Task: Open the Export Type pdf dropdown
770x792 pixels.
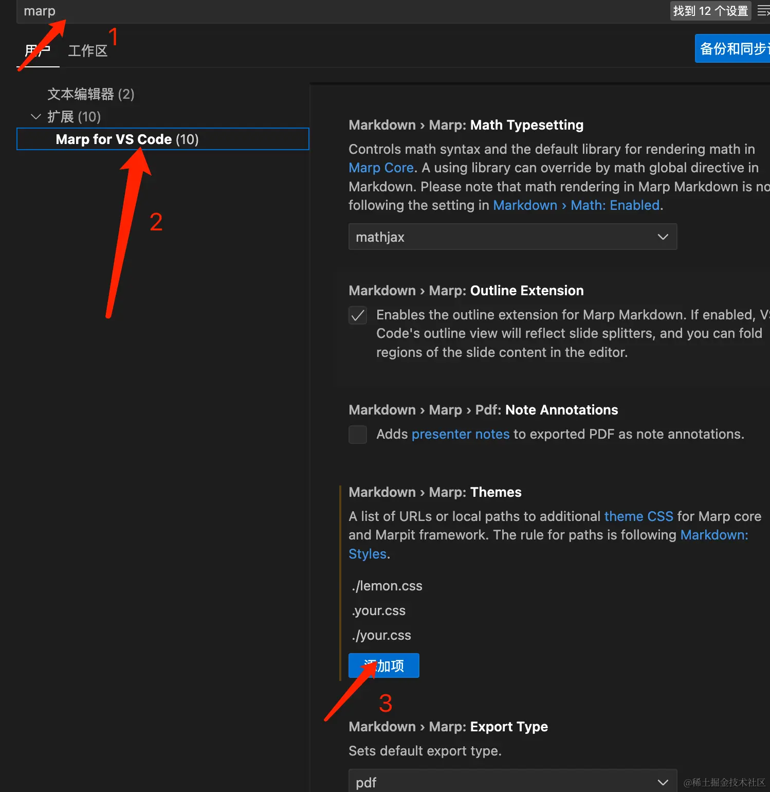Action: 512,782
